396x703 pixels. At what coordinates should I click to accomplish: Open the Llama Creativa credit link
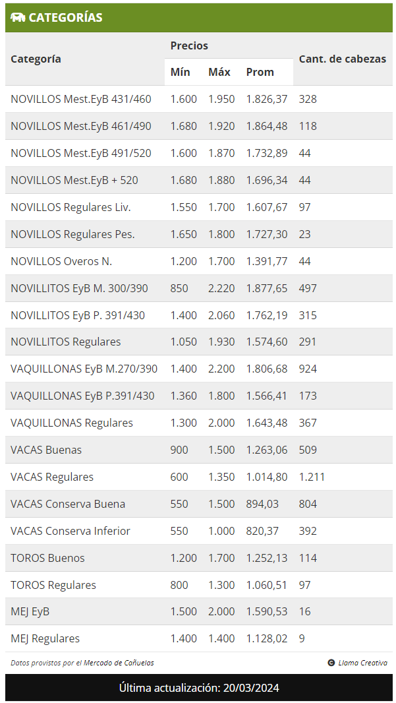tap(362, 663)
